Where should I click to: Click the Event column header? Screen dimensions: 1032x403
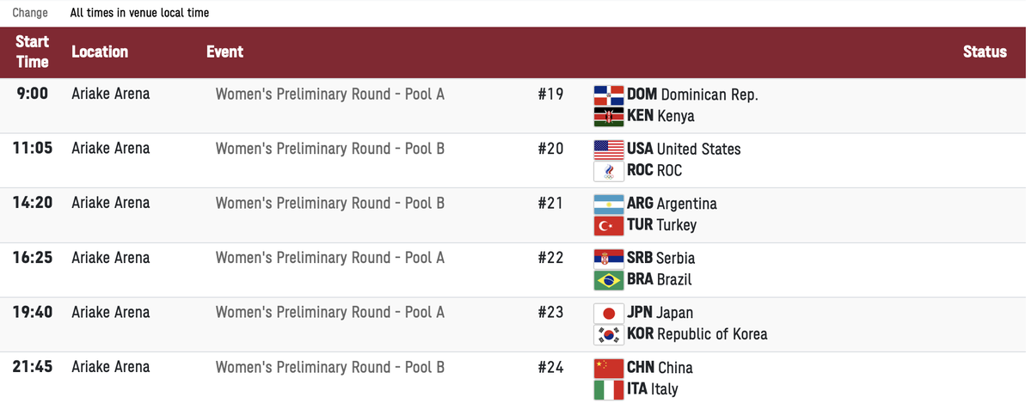[x=224, y=52]
